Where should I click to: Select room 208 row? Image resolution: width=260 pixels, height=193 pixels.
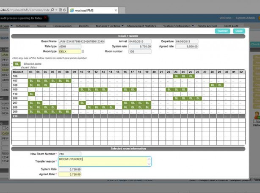click(x=128, y=108)
